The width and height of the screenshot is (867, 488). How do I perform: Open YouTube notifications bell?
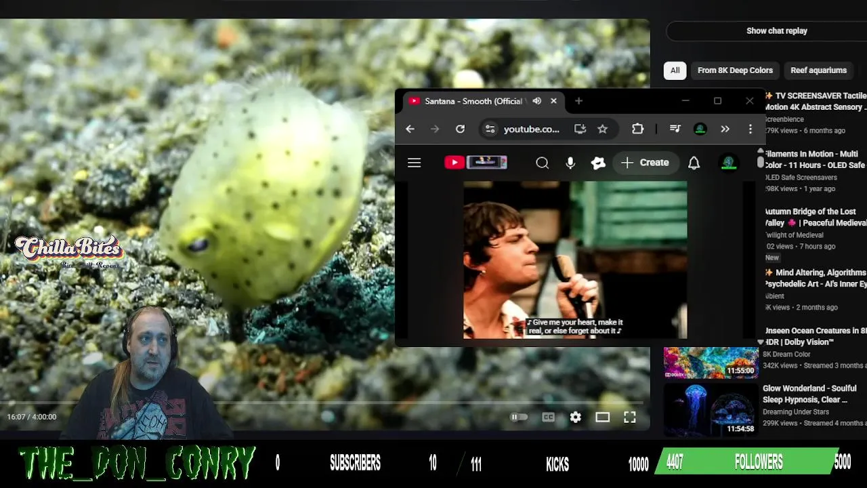694,163
